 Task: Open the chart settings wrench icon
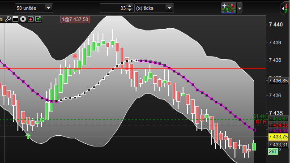point(8,19)
